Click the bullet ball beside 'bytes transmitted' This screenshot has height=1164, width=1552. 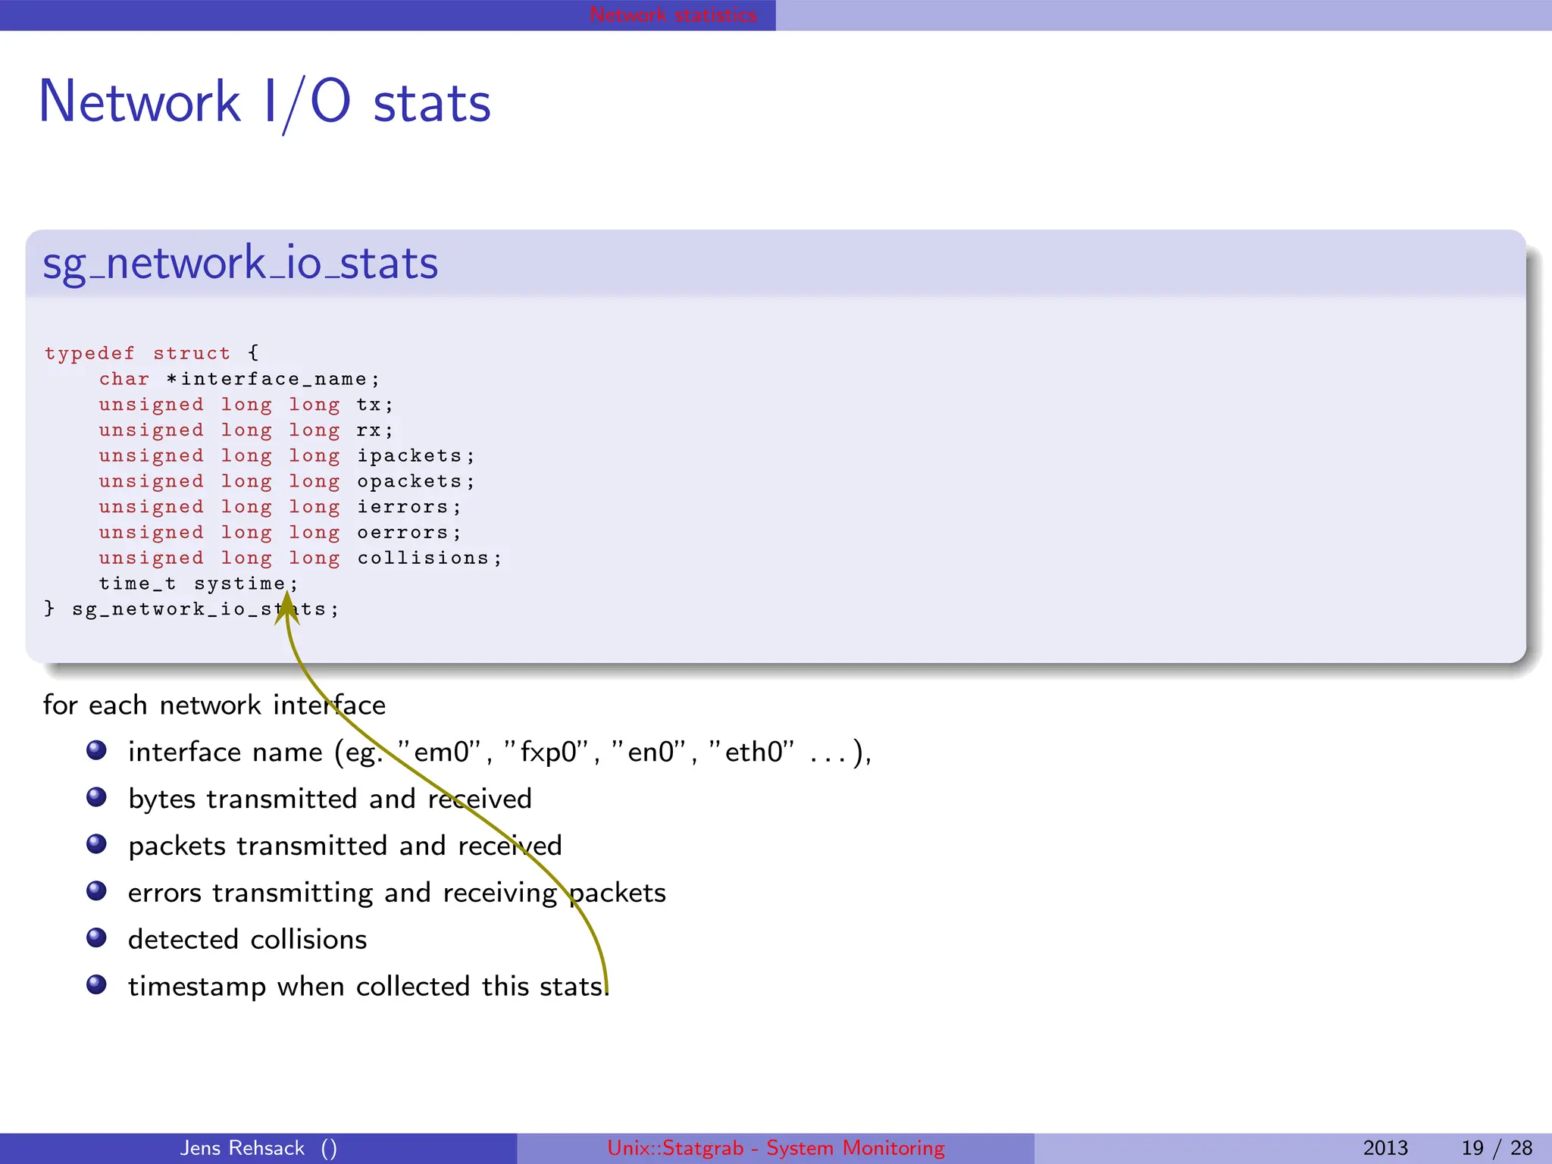click(96, 797)
